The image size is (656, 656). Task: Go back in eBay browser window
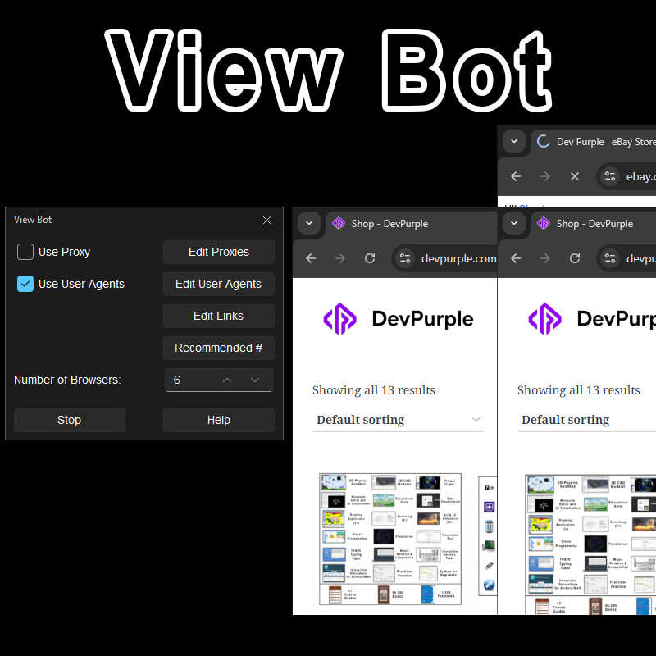(x=516, y=176)
